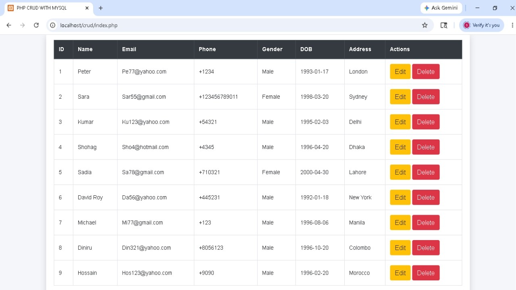Open Chrome menu with three dots
This screenshot has height=290, width=516.
tap(512, 25)
